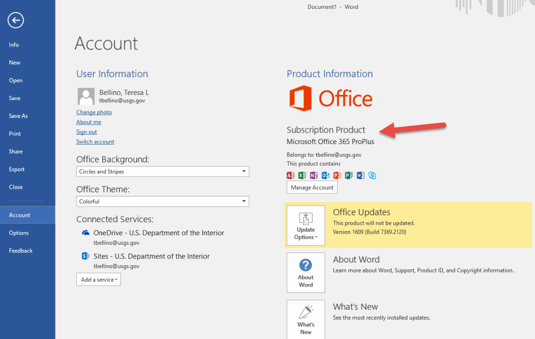Click the Sites - U.S. Department of the Interior entry
Viewport: 535px width, 339px height.
[x=151, y=256]
